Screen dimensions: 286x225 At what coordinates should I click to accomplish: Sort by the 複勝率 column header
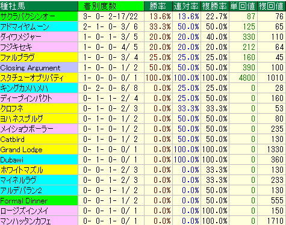(x=215, y=6)
